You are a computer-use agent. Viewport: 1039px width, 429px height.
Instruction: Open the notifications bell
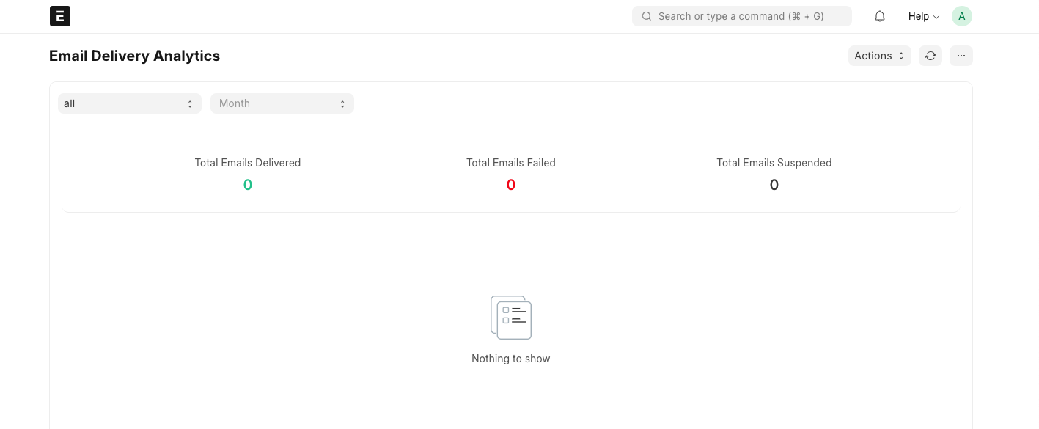click(x=880, y=16)
